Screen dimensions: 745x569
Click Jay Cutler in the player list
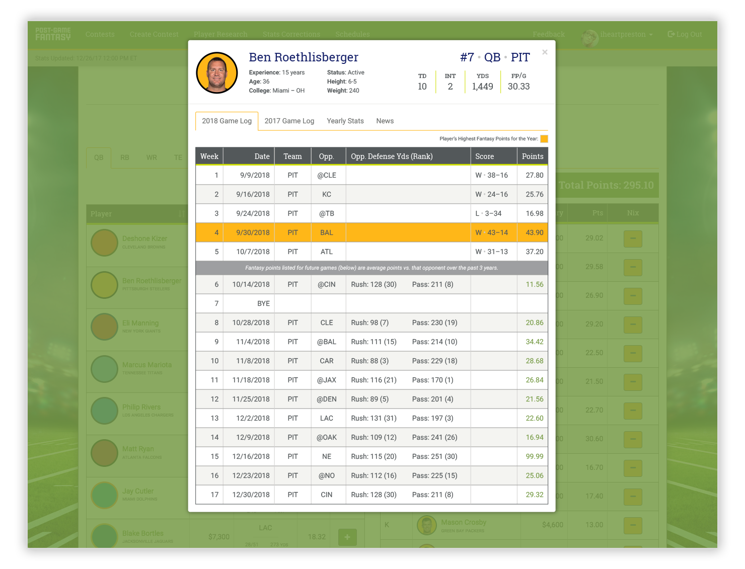[138, 491]
